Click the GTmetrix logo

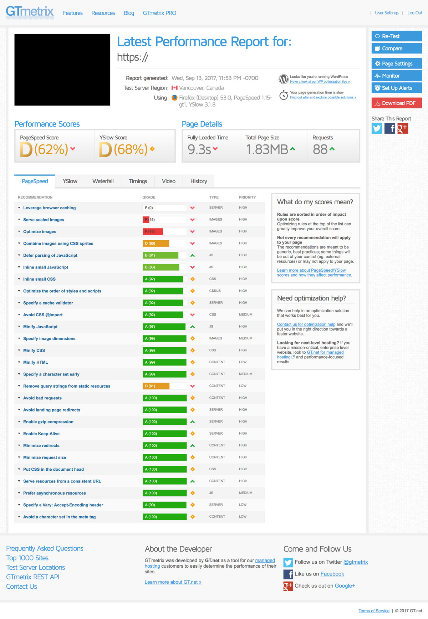[x=30, y=12]
